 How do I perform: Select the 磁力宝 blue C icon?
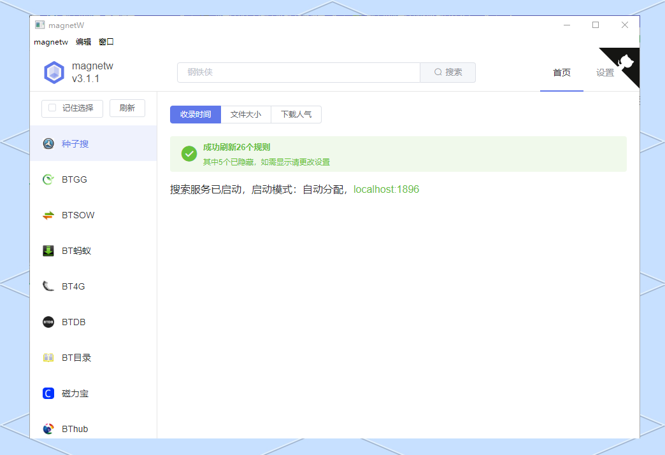pos(48,393)
